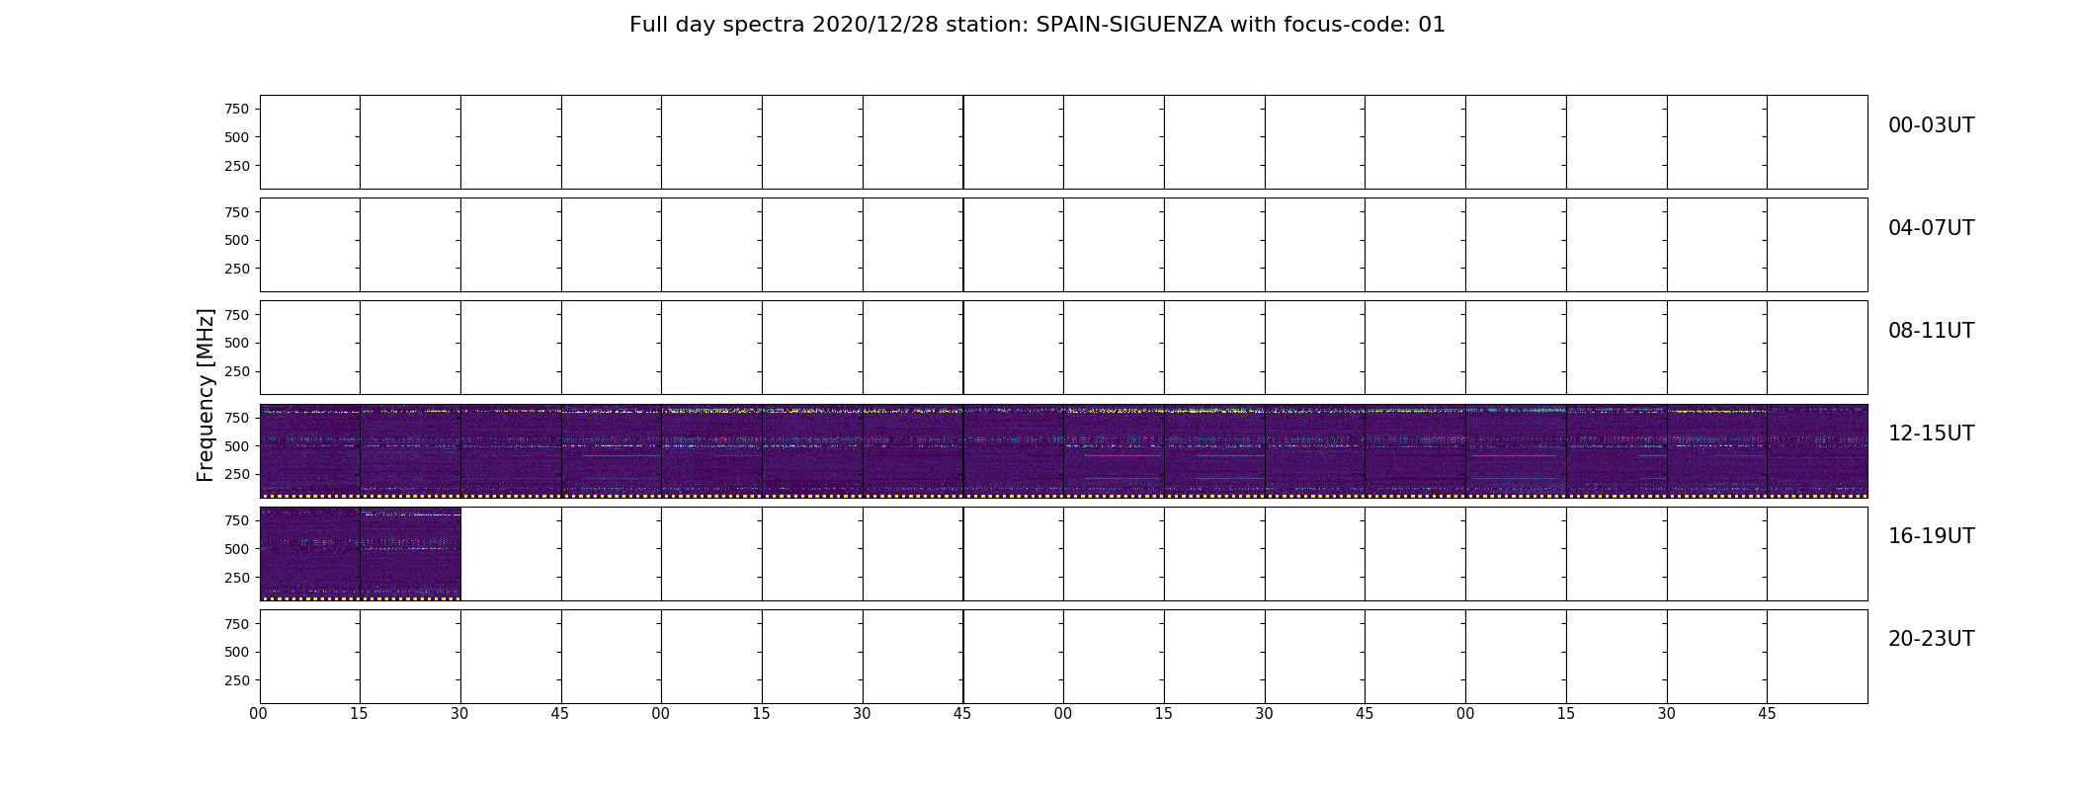
Task: Select the 20-23UT row label
Action: 1931,639
